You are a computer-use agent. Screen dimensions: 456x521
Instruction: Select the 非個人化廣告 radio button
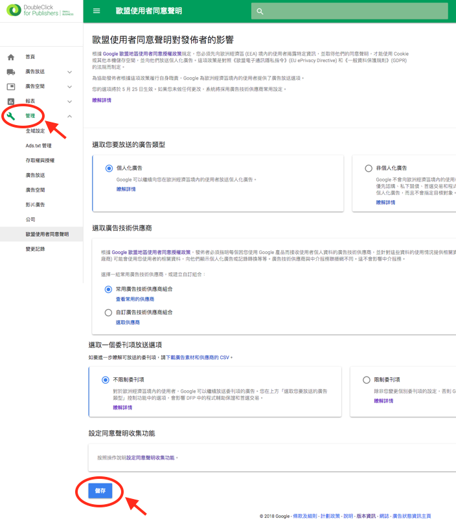pyautogui.click(x=369, y=168)
